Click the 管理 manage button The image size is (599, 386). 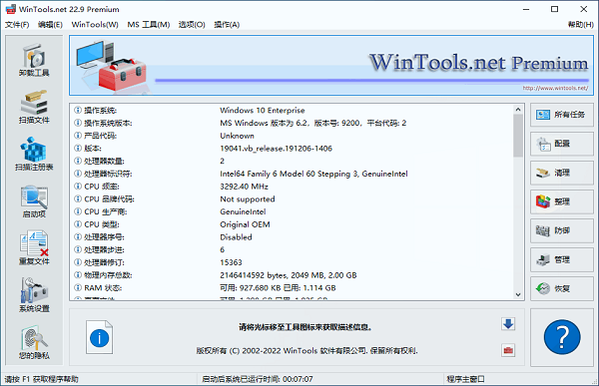point(561,259)
